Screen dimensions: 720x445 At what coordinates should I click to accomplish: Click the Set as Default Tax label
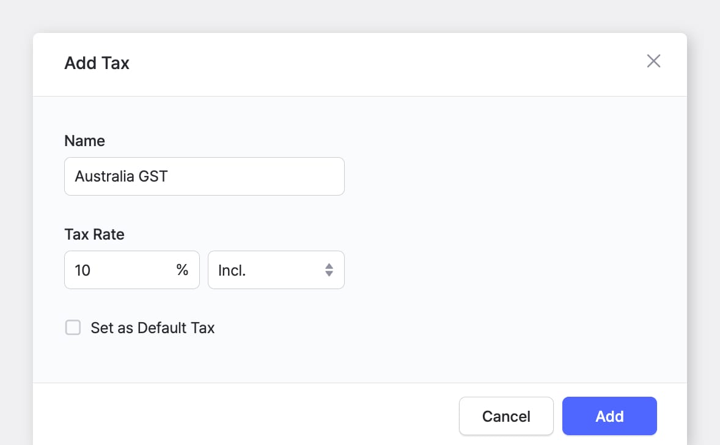152,328
